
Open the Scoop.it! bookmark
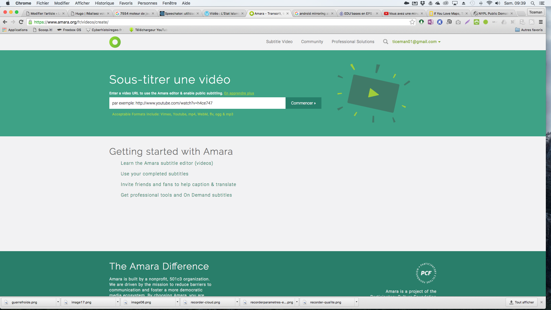[43, 30]
